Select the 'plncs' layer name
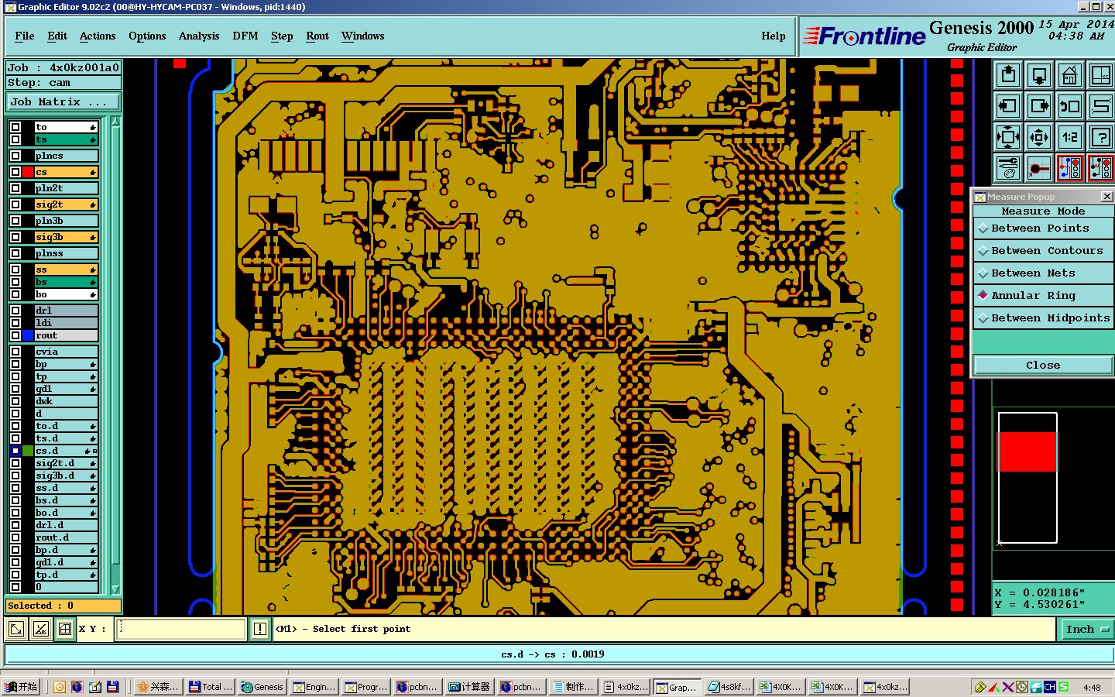Image resolution: width=1115 pixels, height=697 pixels. pos(66,156)
